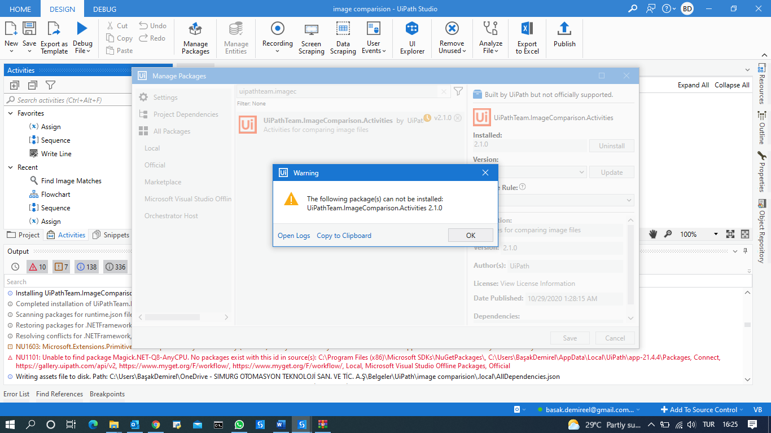
Task: Open the Debug File dropdown arrow
Action: (x=89, y=51)
